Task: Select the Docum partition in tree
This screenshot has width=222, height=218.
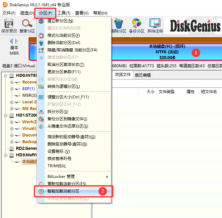Action: [29, 135]
